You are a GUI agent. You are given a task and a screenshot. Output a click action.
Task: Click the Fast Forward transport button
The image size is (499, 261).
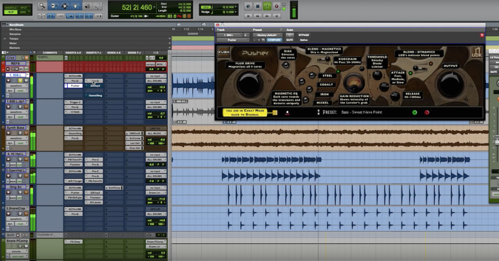(x=267, y=16)
